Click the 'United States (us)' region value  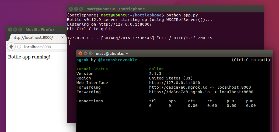point(171,78)
